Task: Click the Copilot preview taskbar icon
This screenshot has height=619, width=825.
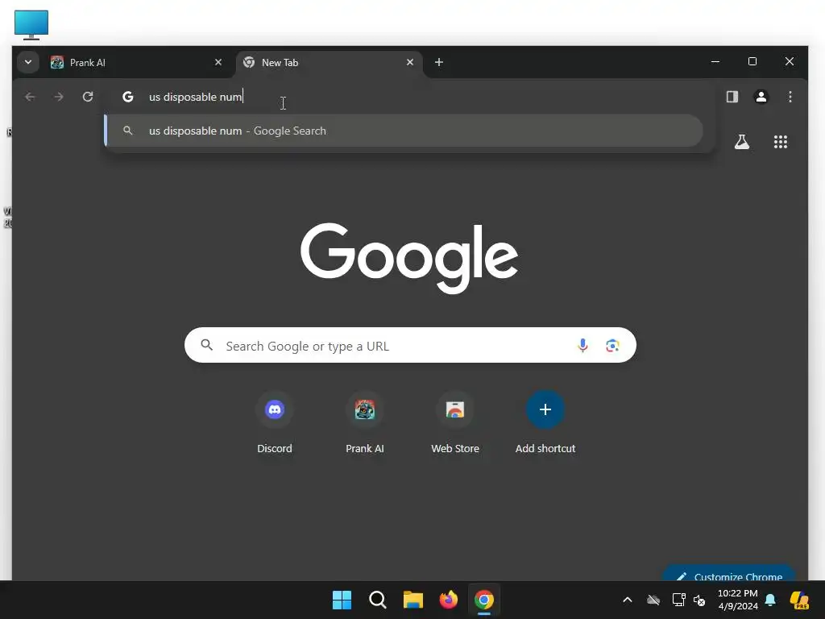Action: [799, 600]
